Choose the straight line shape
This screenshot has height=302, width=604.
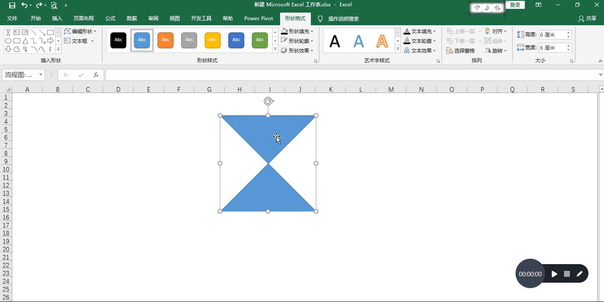tap(33, 32)
